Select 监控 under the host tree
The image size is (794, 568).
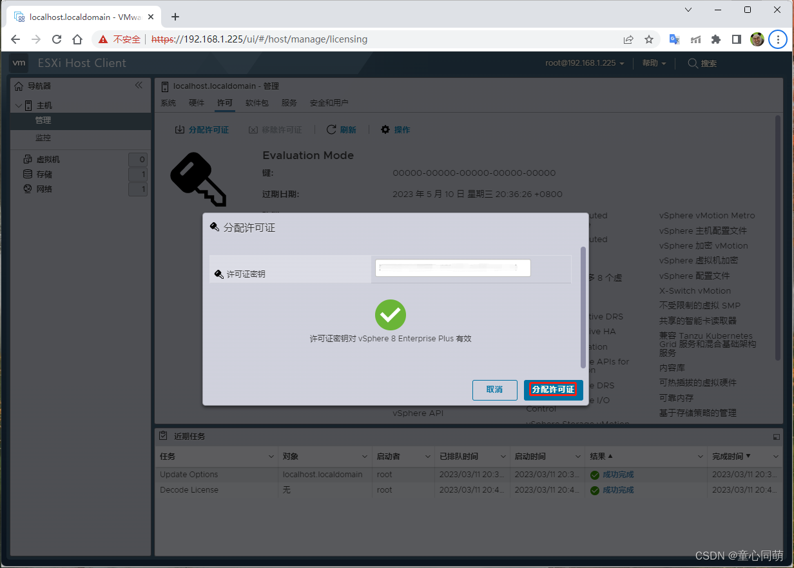tap(43, 137)
